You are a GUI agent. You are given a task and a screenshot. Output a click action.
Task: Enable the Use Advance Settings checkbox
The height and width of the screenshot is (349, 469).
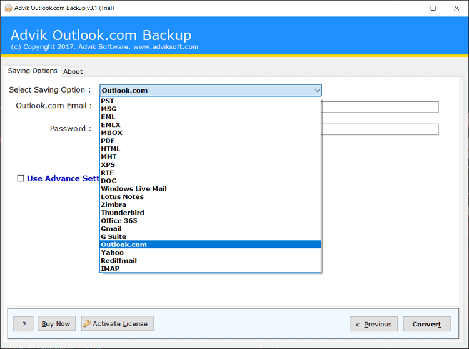pyautogui.click(x=21, y=178)
